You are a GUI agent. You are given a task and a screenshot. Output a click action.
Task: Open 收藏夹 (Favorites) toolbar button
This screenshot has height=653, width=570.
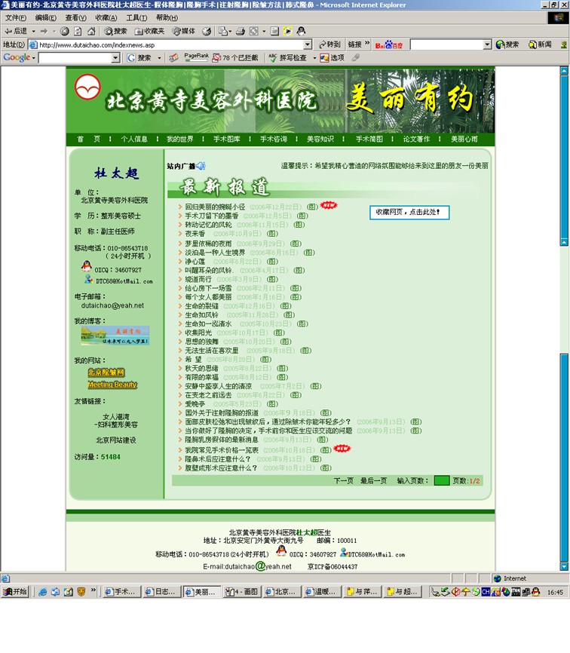click(x=149, y=31)
